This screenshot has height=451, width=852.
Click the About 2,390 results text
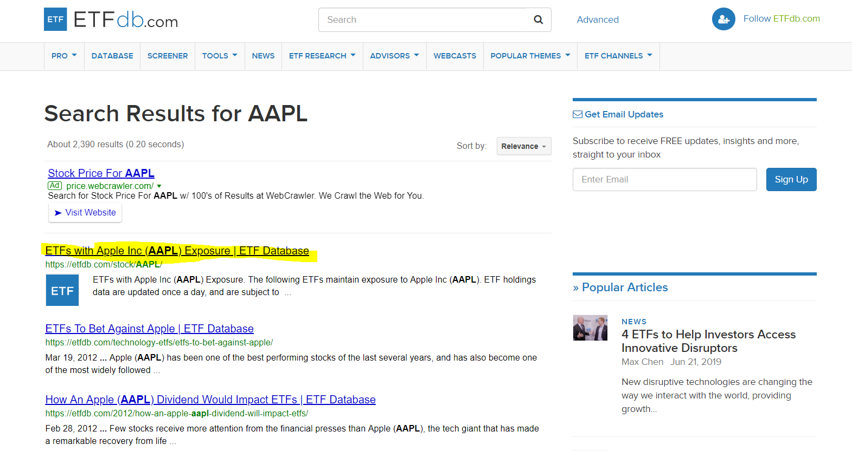click(x=116, y=144)
